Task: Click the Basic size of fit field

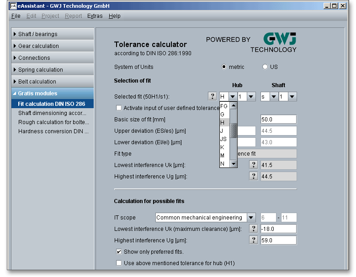Action: (278, 120)
